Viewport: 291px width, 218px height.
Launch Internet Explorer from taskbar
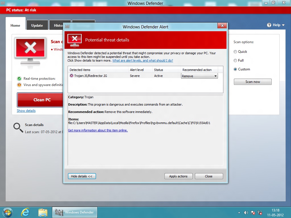[x=25, y=212]
